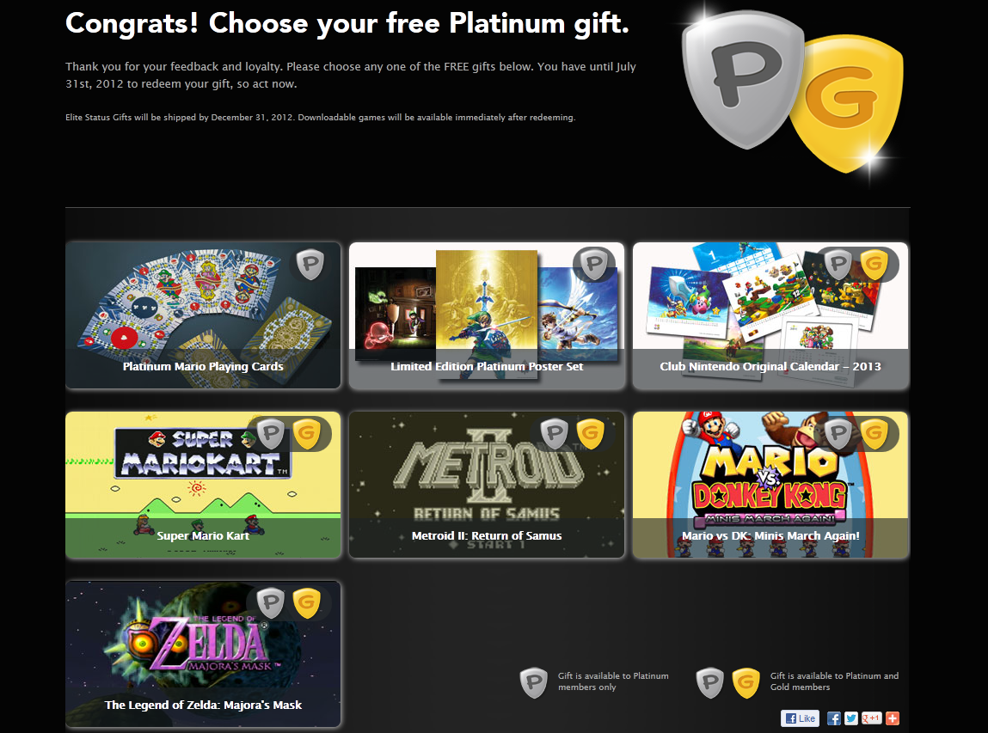
Task: Click the Facebook share icon
Action: [x=833, y=718]
